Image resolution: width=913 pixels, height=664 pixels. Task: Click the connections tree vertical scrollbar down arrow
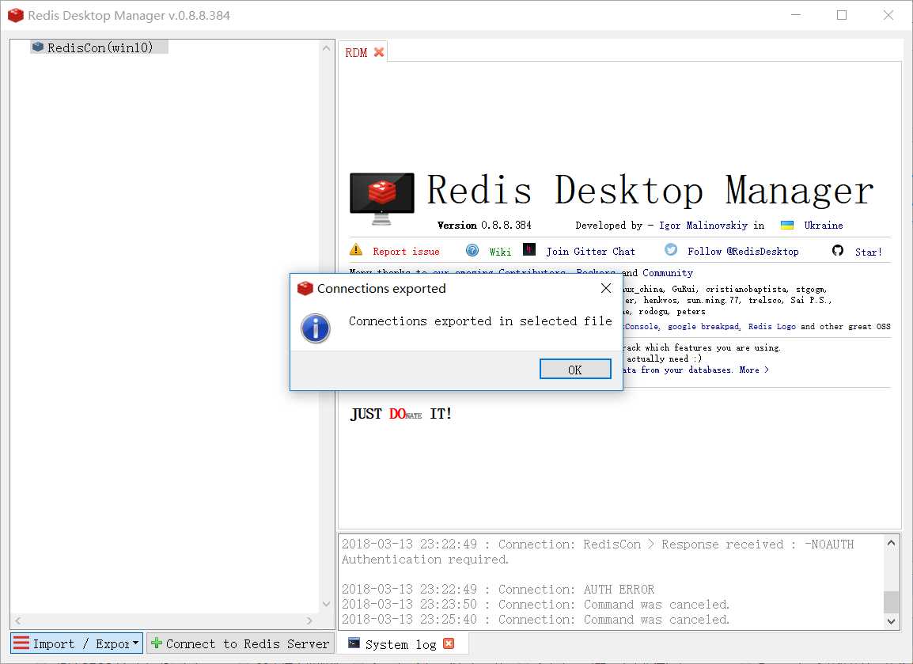[326, 604]
